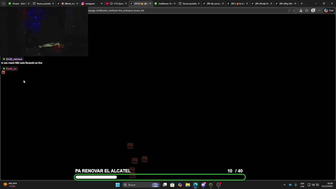Screen dimensions: 336x189
Task: Show hidden system tray icons
Action: coord(284,185)
